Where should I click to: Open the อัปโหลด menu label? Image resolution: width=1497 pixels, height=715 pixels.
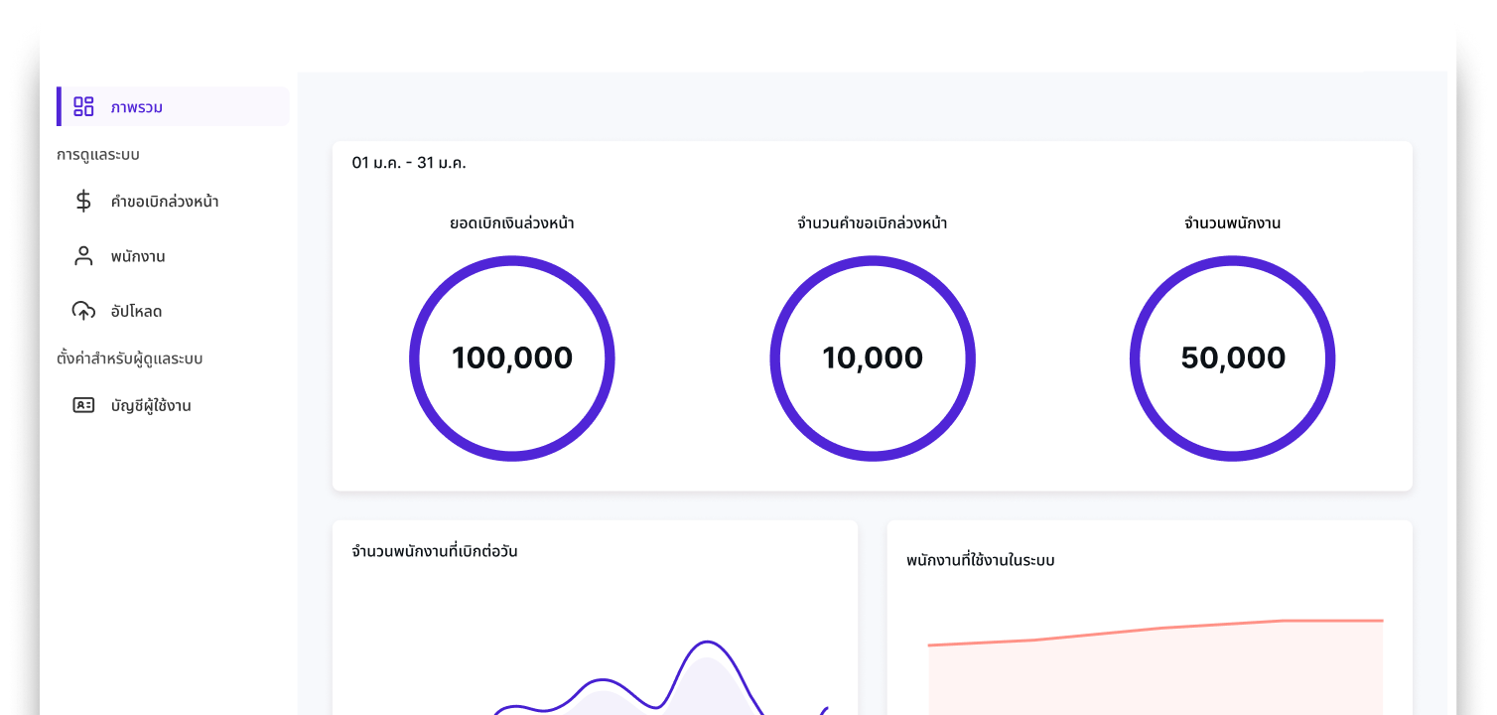136,311
